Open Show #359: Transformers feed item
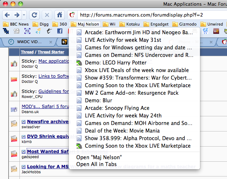This screenshot has height=179, width=227. (x=135, y=78)
